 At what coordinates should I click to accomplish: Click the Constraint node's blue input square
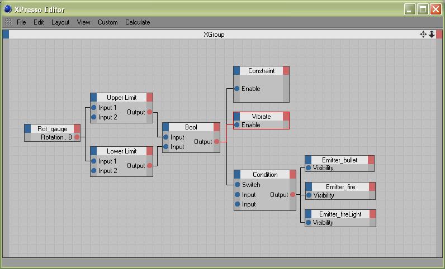(236, 70)
